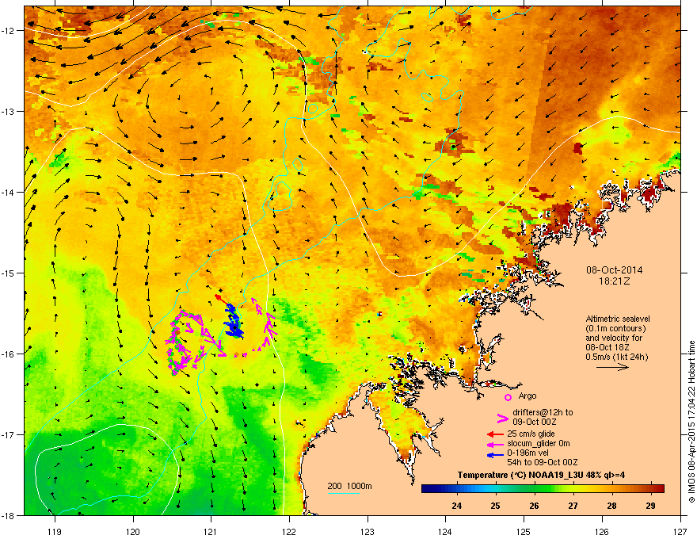This screenshot has height=539, width=697.
Task: Click the IMOS copyright vertical text
Action: click(x=691, y=421)
